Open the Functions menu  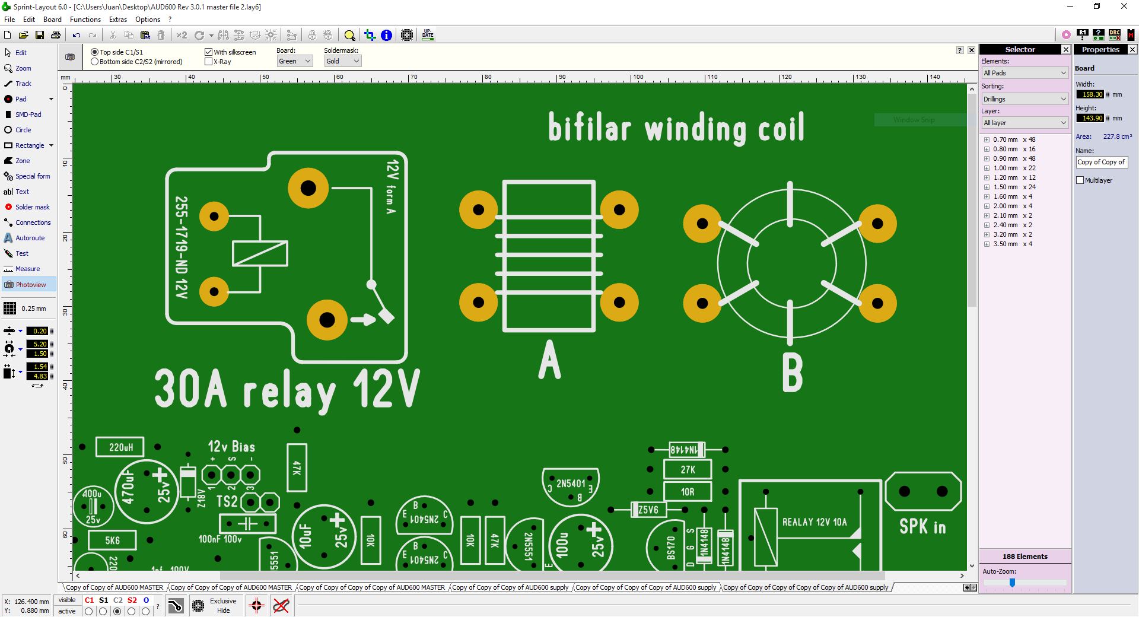(x=85, y=20)
